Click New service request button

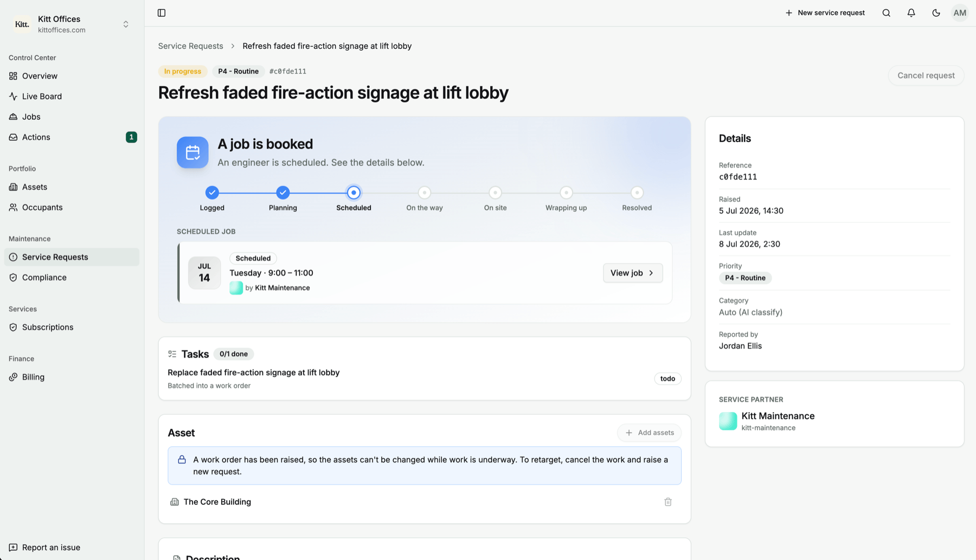[825, 13]
